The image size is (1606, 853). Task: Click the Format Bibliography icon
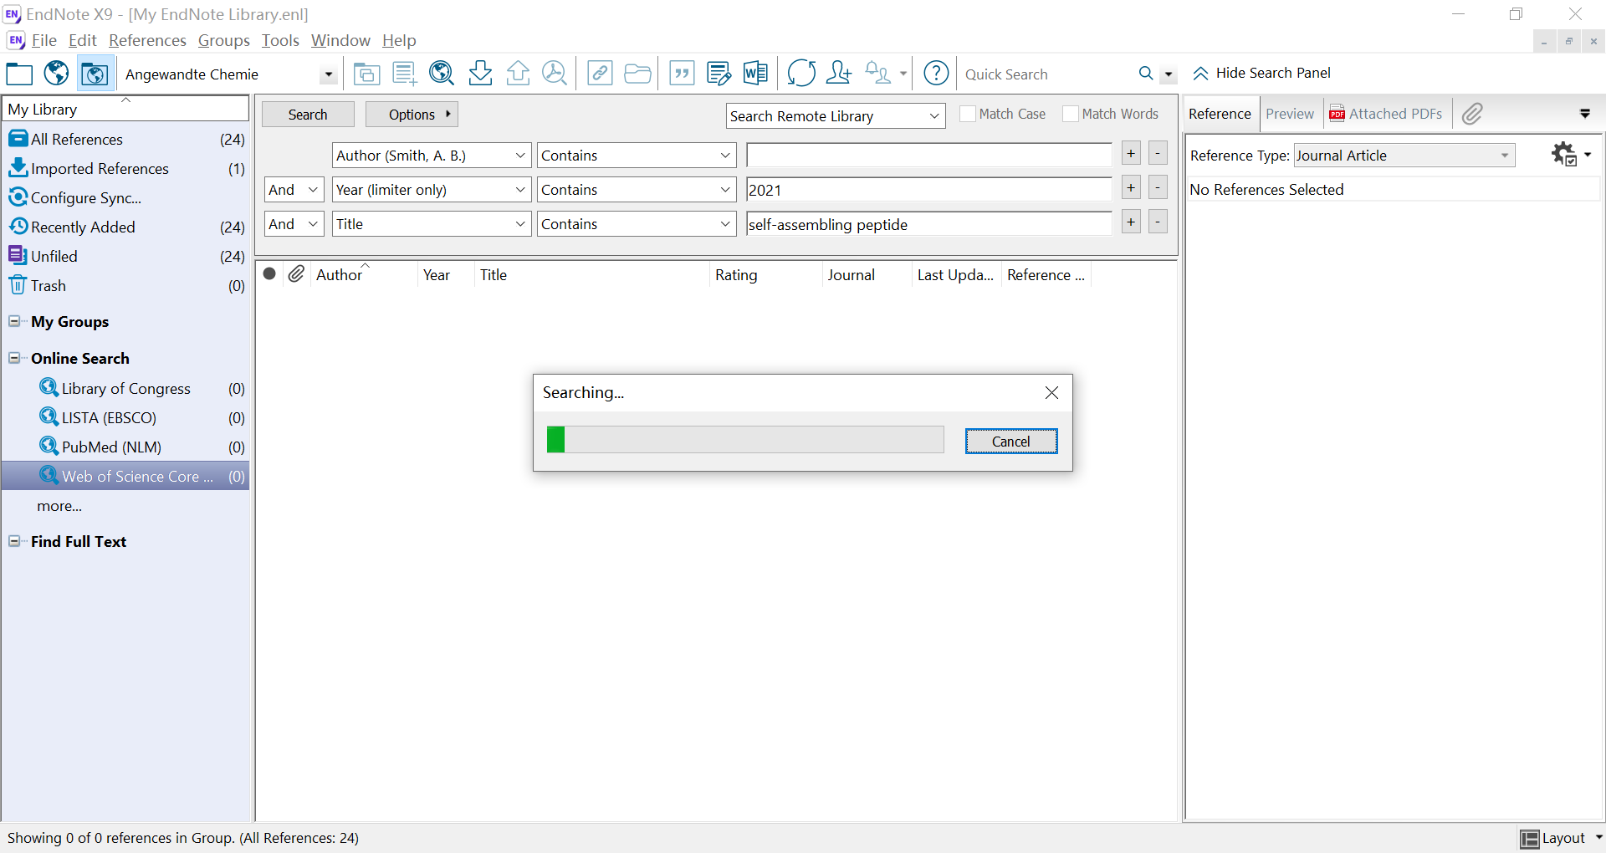(x=719, y=74)
